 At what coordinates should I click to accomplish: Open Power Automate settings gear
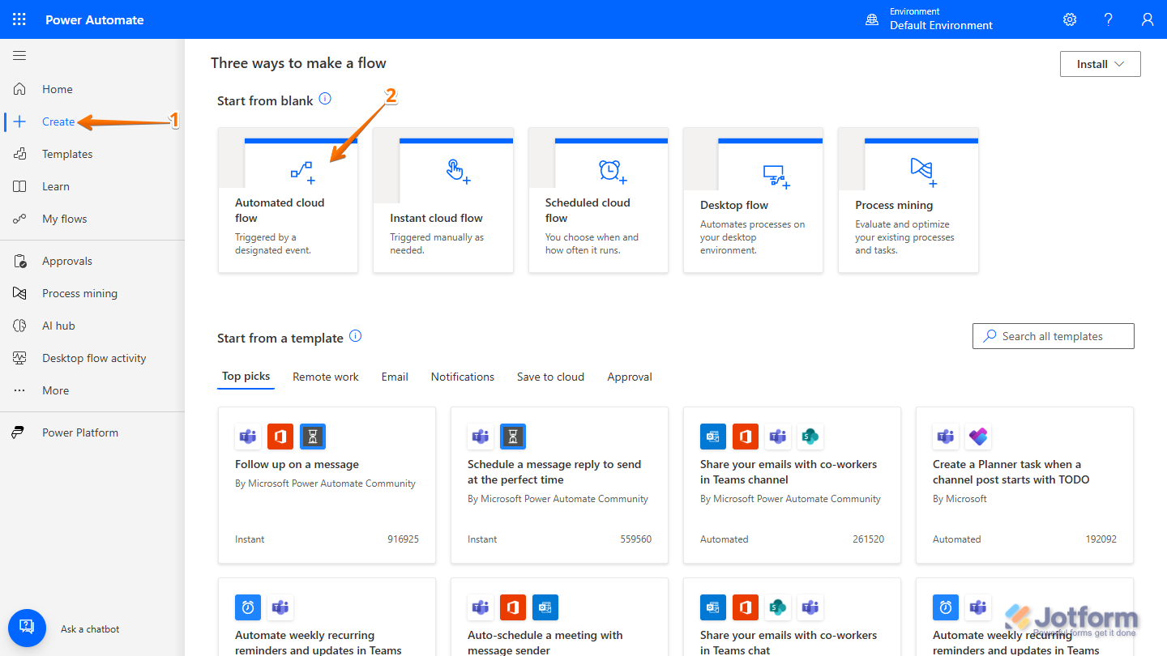(1069, 19)
